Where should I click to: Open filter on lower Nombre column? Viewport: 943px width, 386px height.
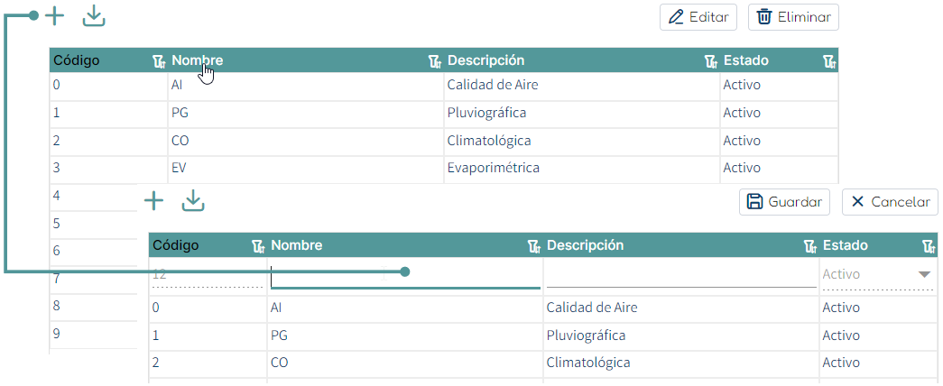(x=533, y=245)
